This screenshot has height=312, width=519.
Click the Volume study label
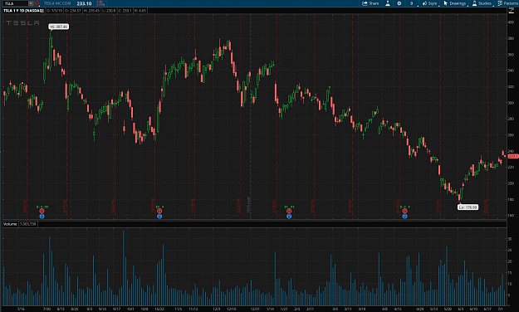pos(10,224)
